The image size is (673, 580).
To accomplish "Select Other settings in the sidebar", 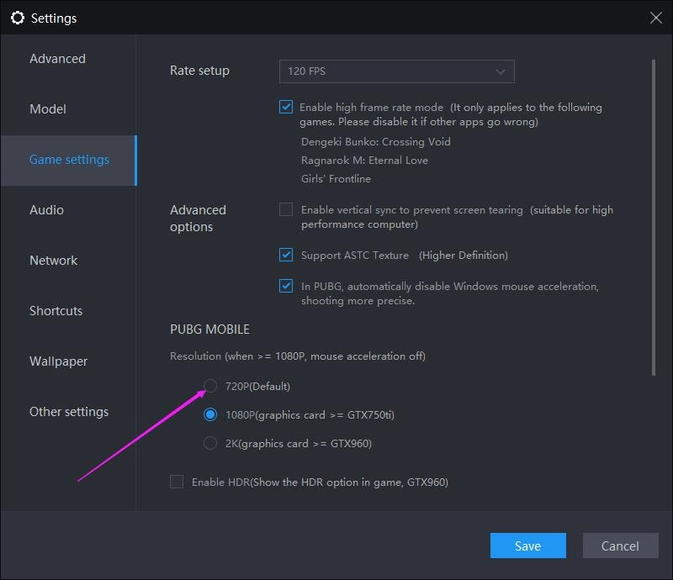I will pyautogui.click(x=68, y=411).
